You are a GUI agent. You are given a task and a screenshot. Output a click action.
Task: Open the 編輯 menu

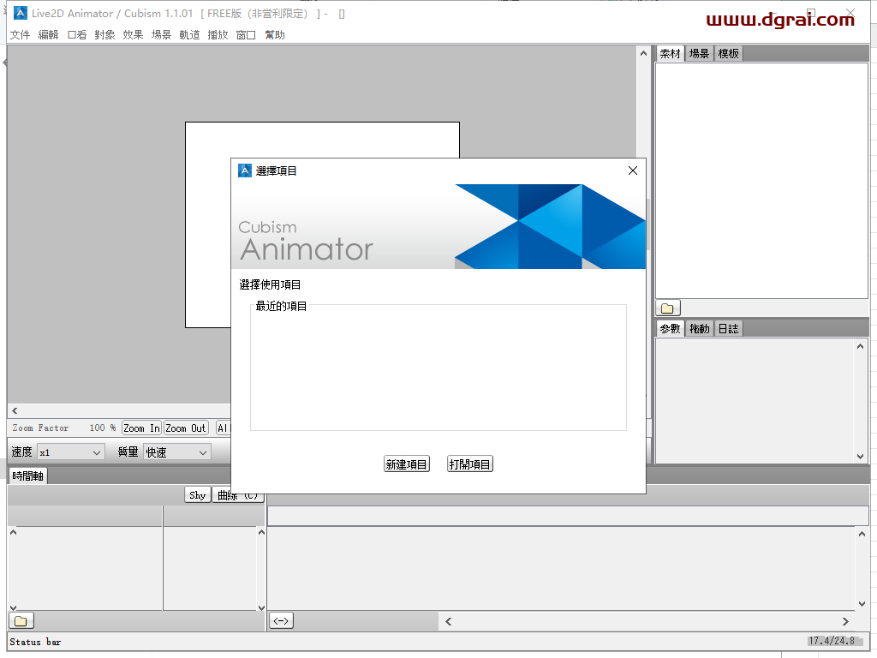tap(48, 34)
